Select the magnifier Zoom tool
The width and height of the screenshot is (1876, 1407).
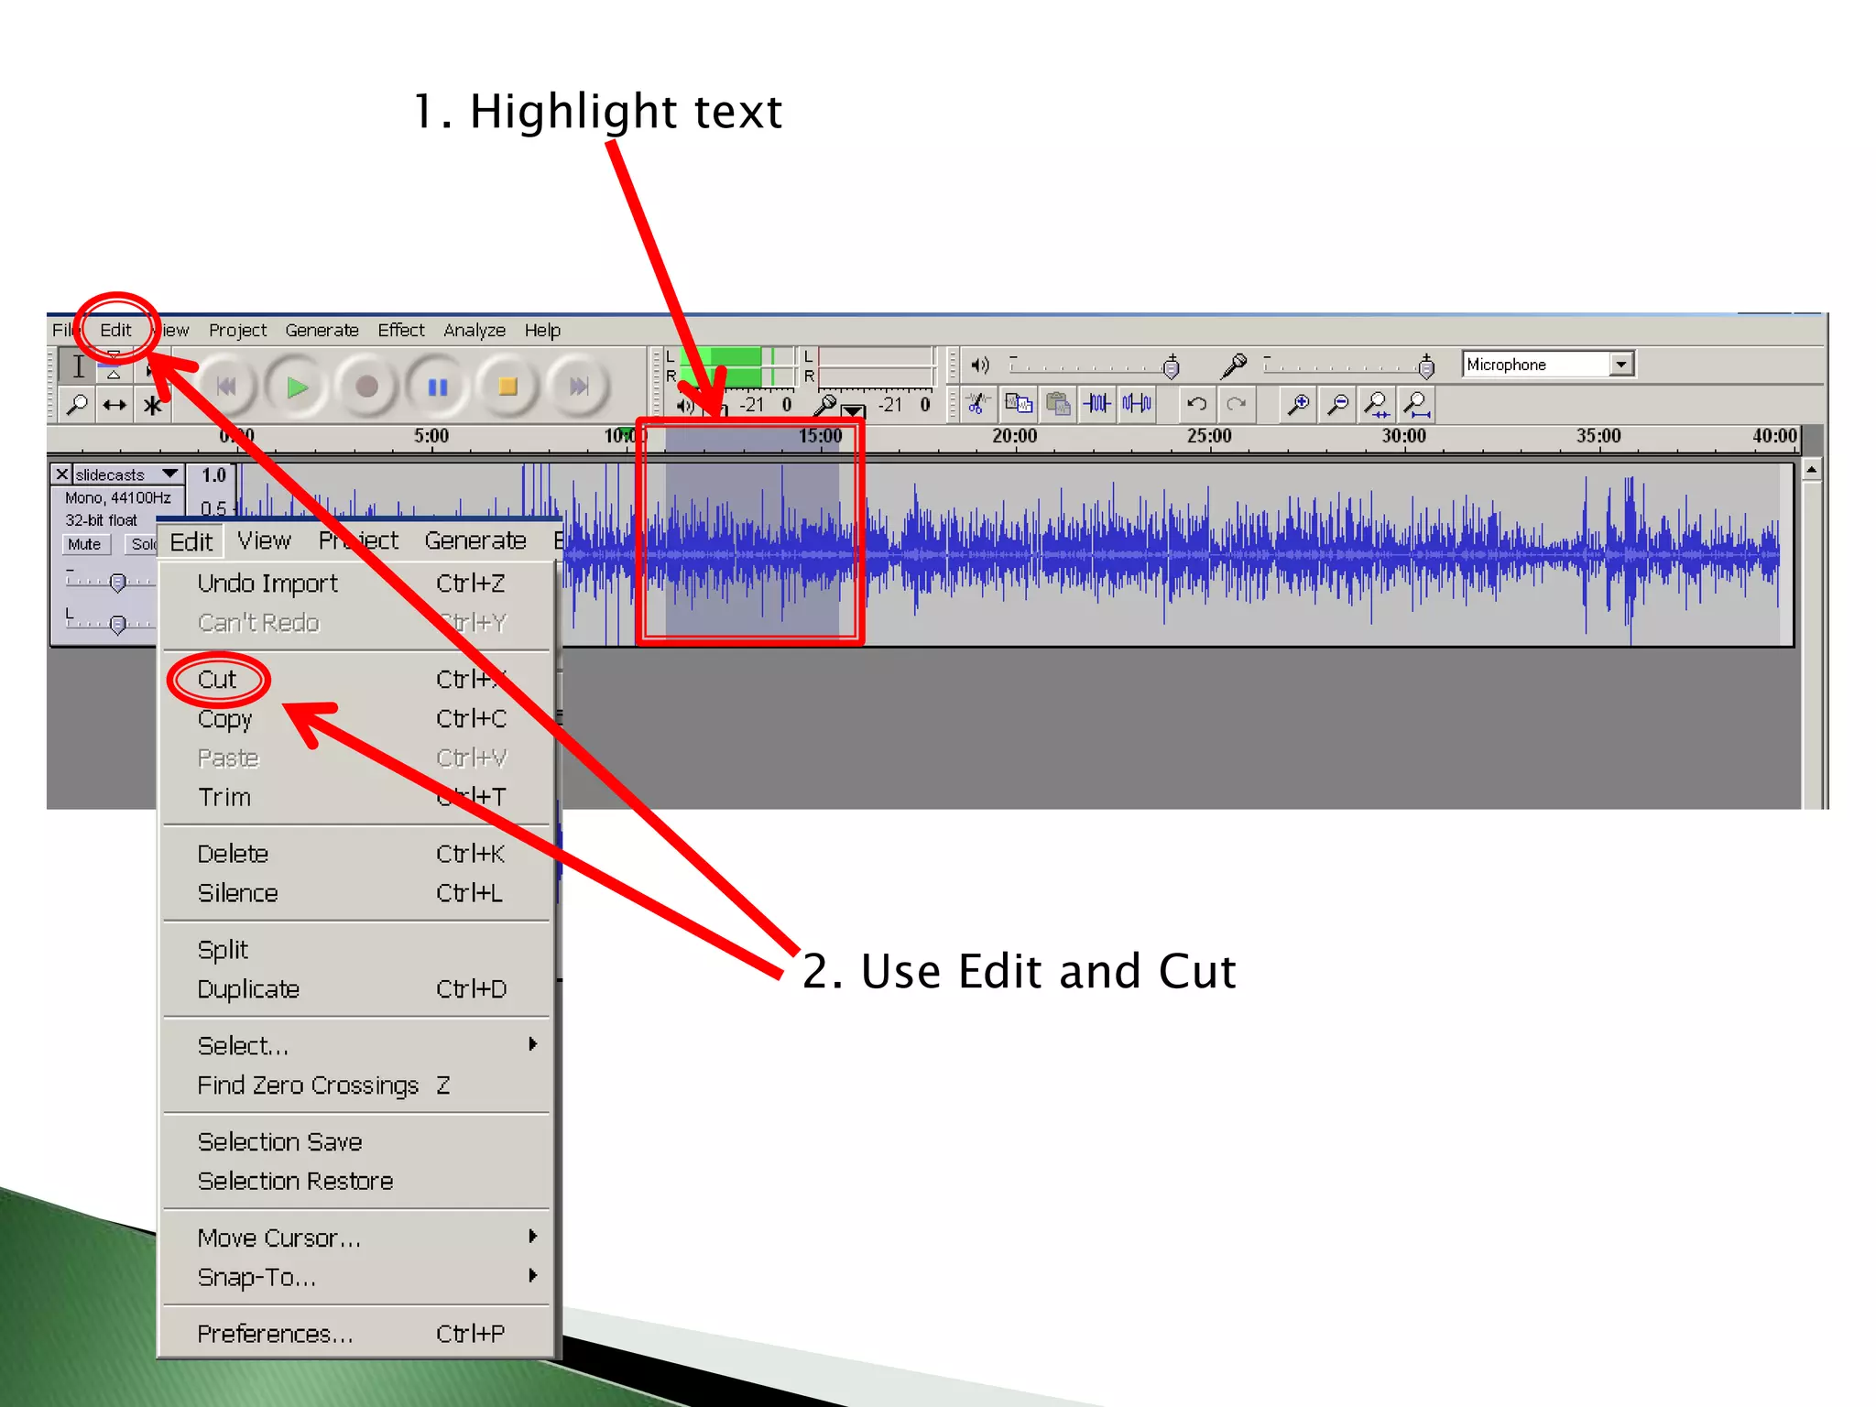tap(77, 405)
